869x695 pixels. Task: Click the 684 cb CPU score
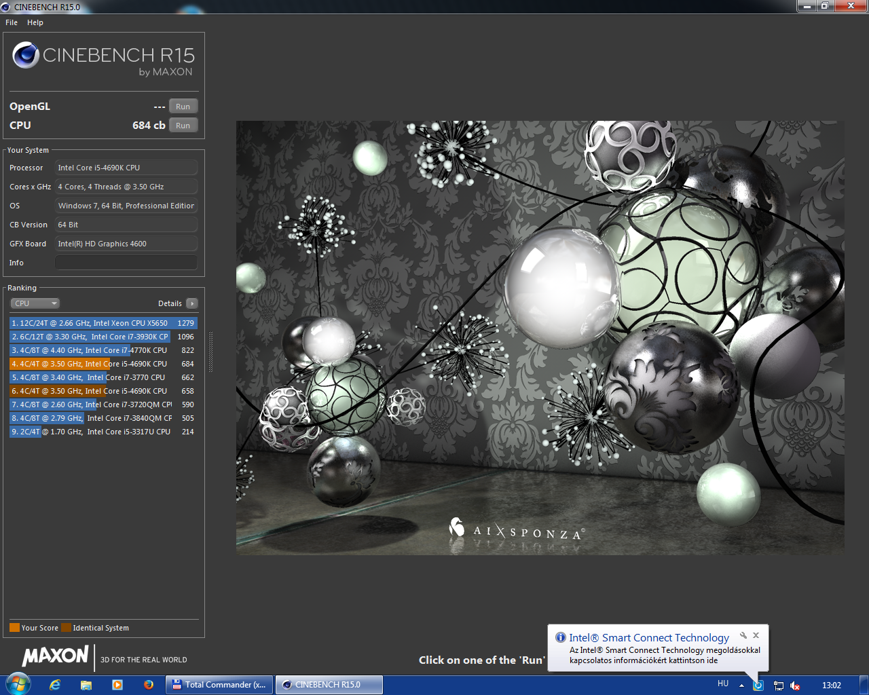149,125
